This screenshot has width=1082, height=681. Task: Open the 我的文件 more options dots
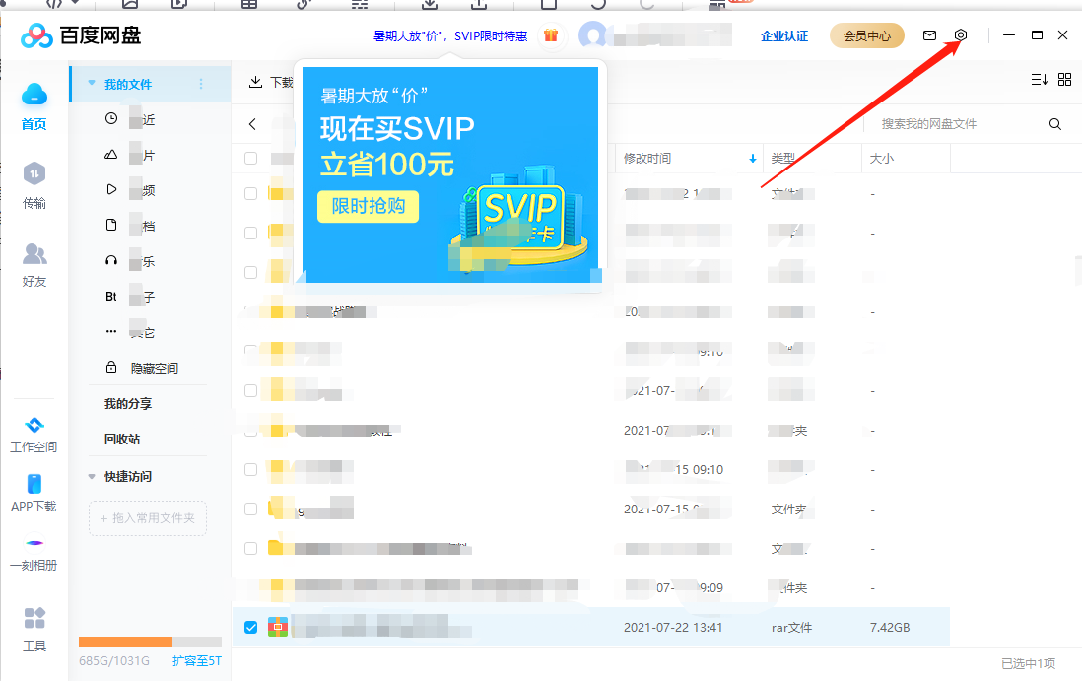click(201, 84)
